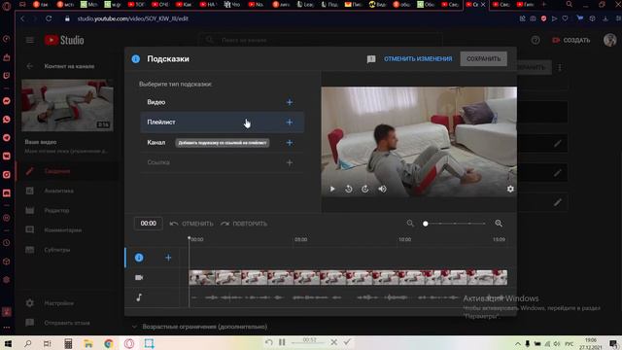Screen dimensions: 622x350
Task: Rewind preview ten seconds
Action: 349,190
